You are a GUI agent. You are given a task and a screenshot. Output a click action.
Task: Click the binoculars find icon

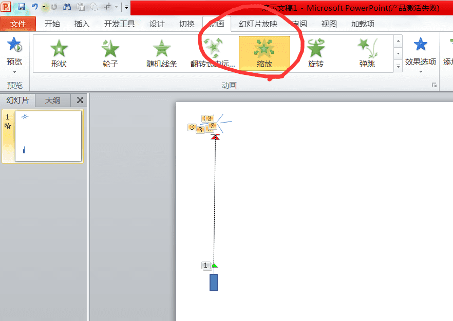67,7
